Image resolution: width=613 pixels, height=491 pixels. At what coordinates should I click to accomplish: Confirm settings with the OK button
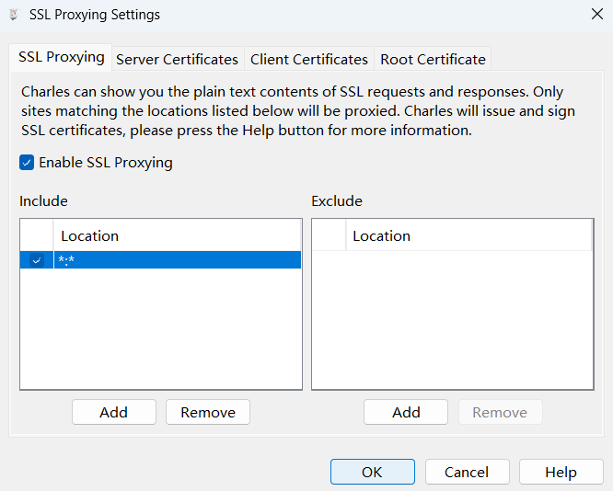pos(372,472)
